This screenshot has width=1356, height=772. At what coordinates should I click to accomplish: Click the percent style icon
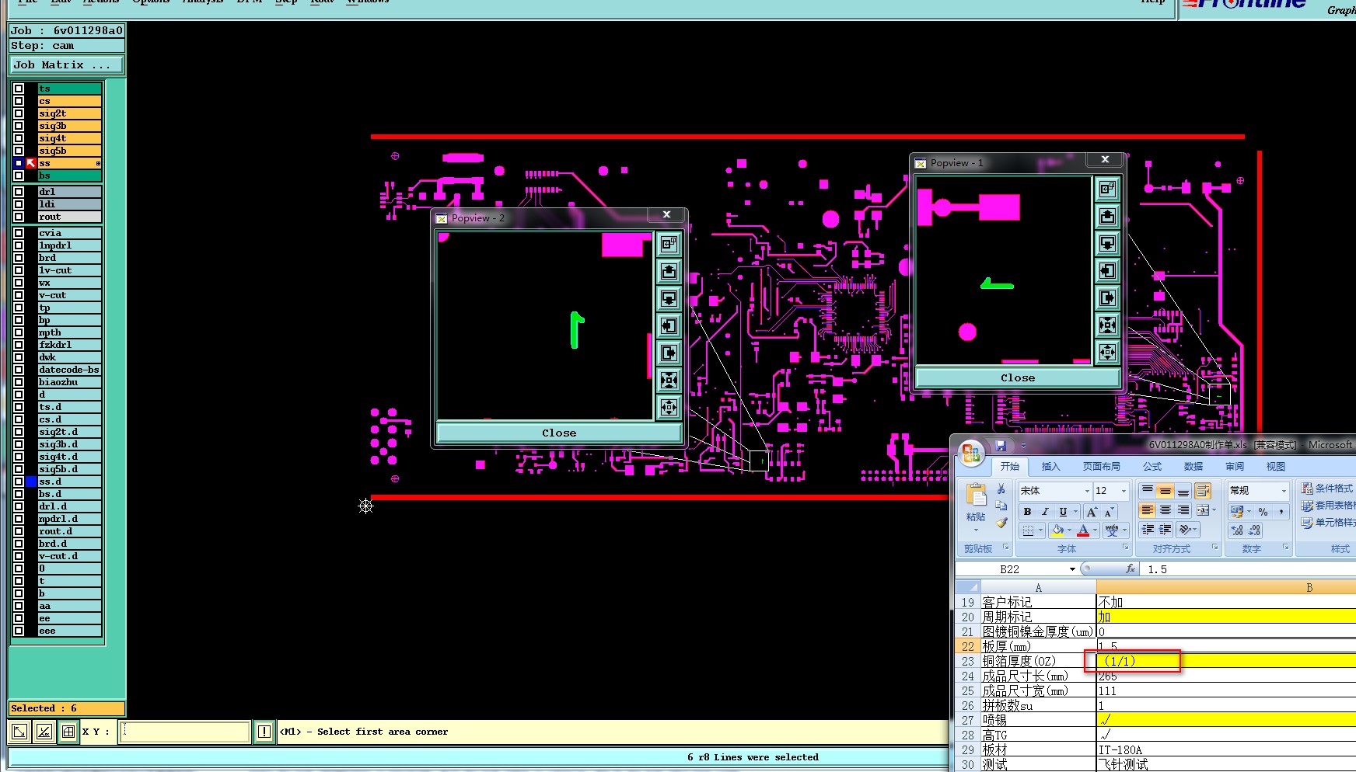click(1263, 512)
